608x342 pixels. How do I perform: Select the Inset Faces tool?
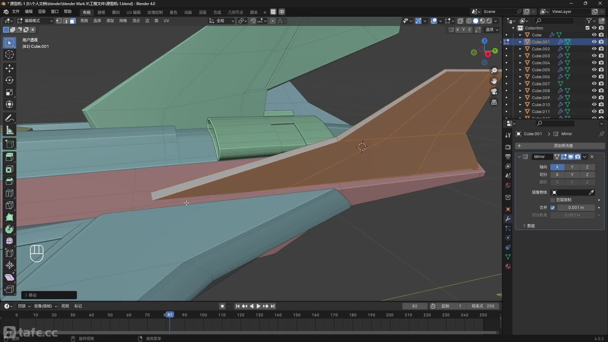pos(9,169)
